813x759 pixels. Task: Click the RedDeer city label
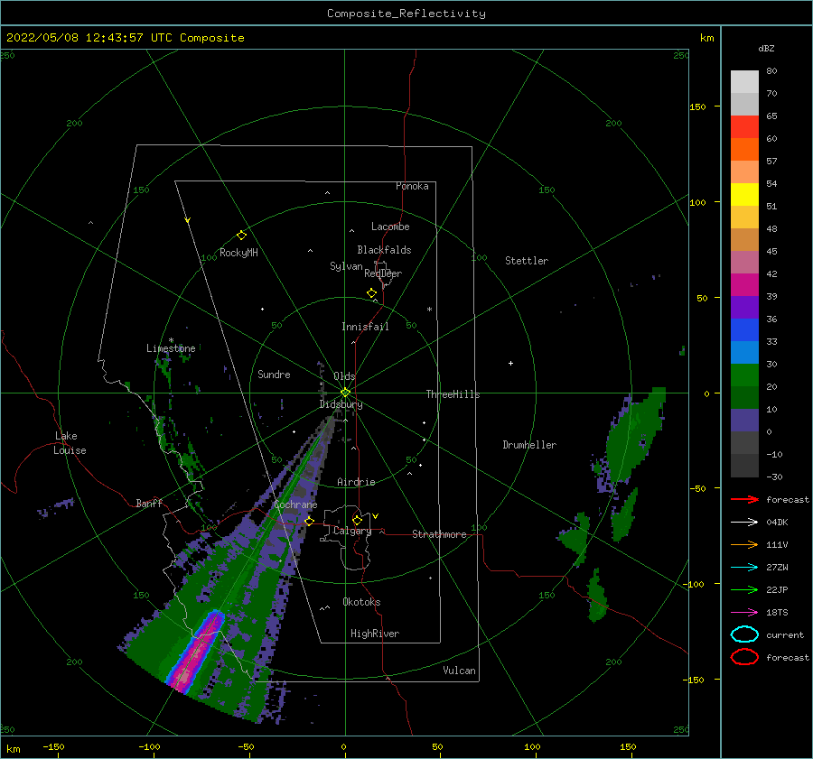coord(383,273)
